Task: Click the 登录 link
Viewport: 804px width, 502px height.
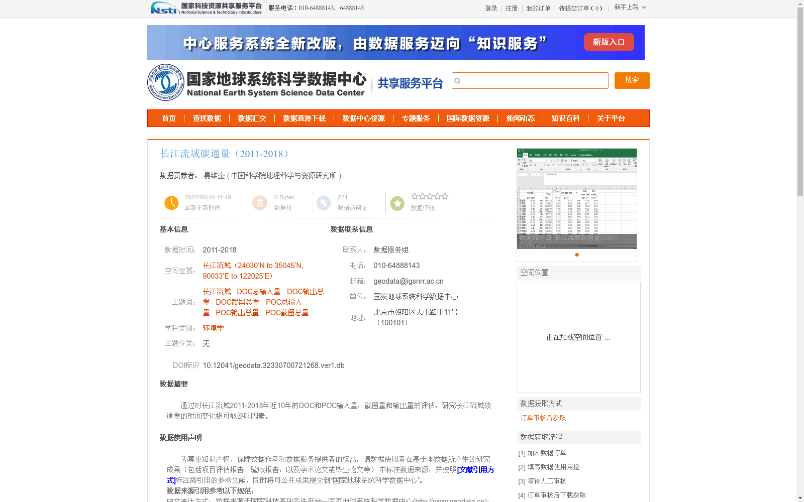Action: pos(491,9)
